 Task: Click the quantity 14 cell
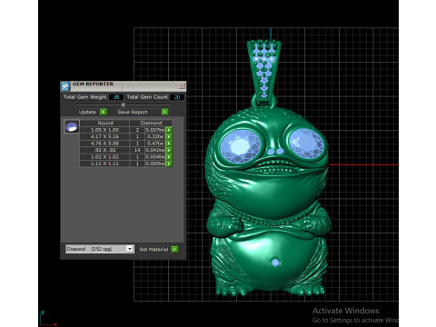pyautogui.click(x=137, y=150)
